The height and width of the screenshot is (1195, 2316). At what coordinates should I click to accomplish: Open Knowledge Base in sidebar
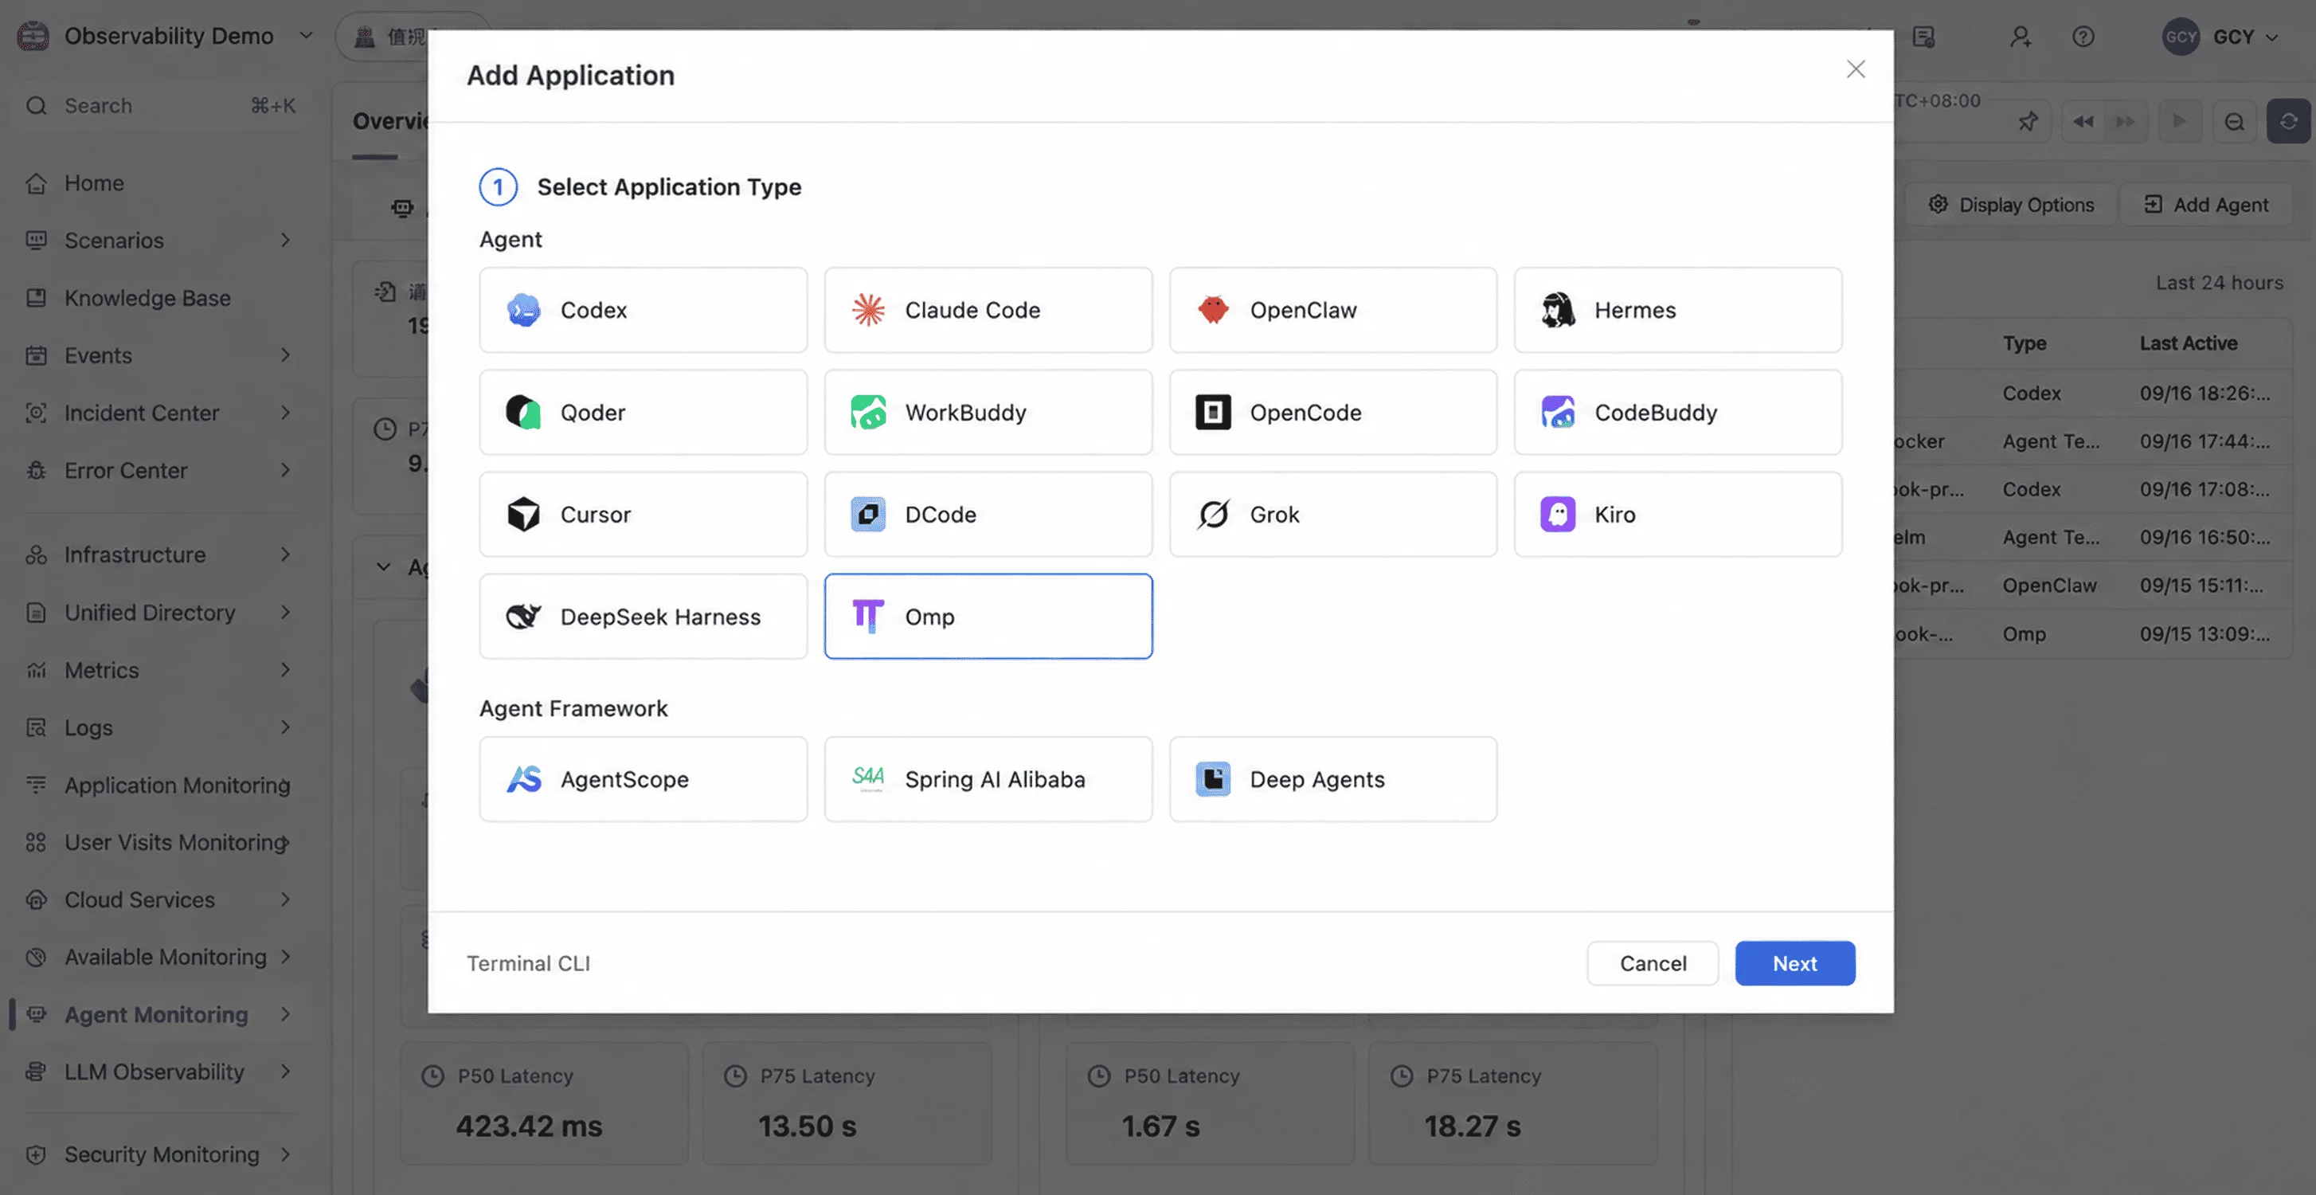point(160,298)
